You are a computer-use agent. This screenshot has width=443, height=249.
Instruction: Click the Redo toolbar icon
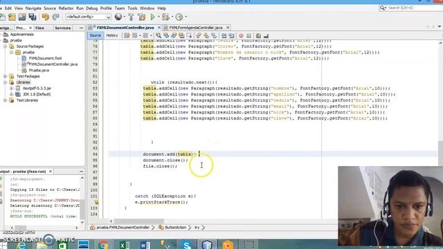pos(55,17)
